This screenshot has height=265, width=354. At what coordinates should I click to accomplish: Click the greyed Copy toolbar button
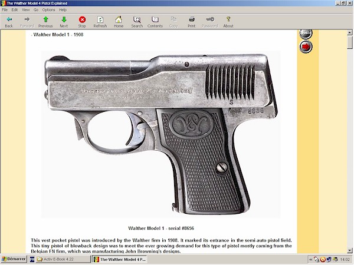click(x=173, y=22)
